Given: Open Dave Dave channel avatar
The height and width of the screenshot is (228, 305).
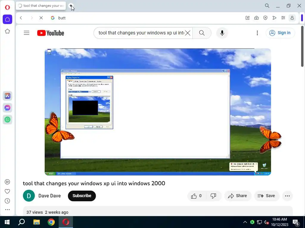Looking at the screenshot, I should [x=29, y=196].
